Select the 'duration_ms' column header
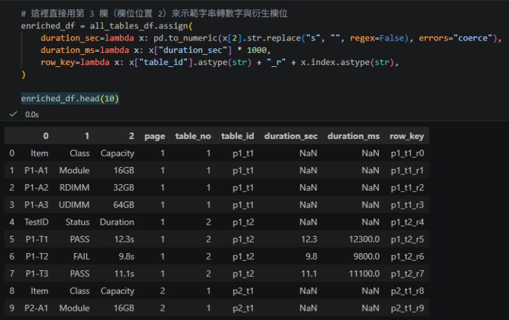Viewport: 509px width, 320px height. click(353, 136)
